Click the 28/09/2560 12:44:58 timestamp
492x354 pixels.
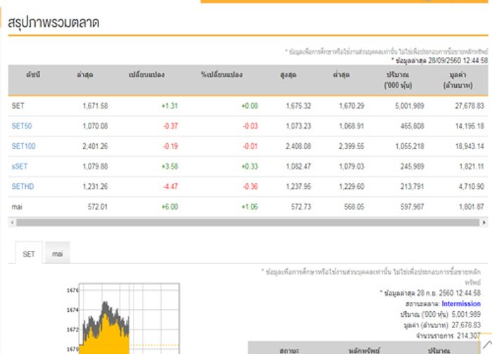[458, 60]
